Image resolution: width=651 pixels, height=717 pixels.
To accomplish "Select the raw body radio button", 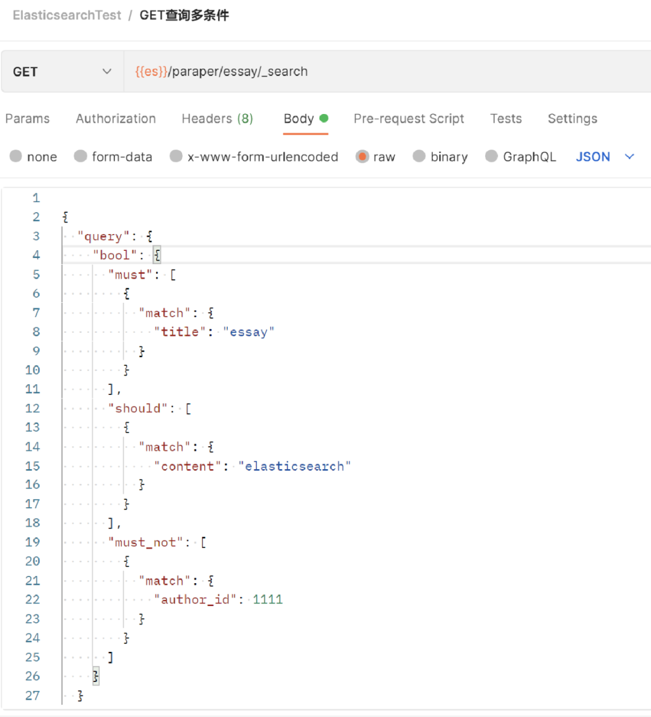I will click(362, 156).
